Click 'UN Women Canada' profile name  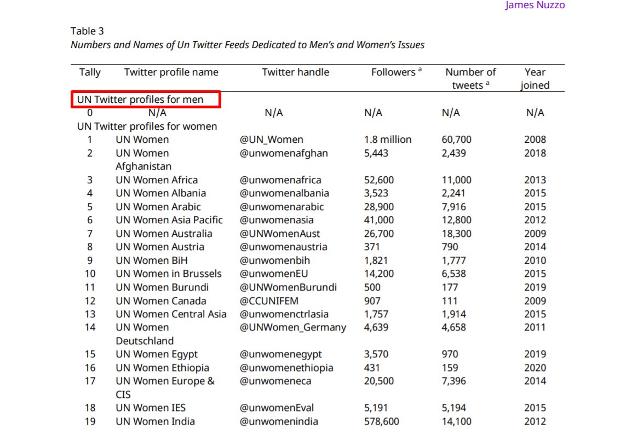pyautogui.click(x=161, y=302)
